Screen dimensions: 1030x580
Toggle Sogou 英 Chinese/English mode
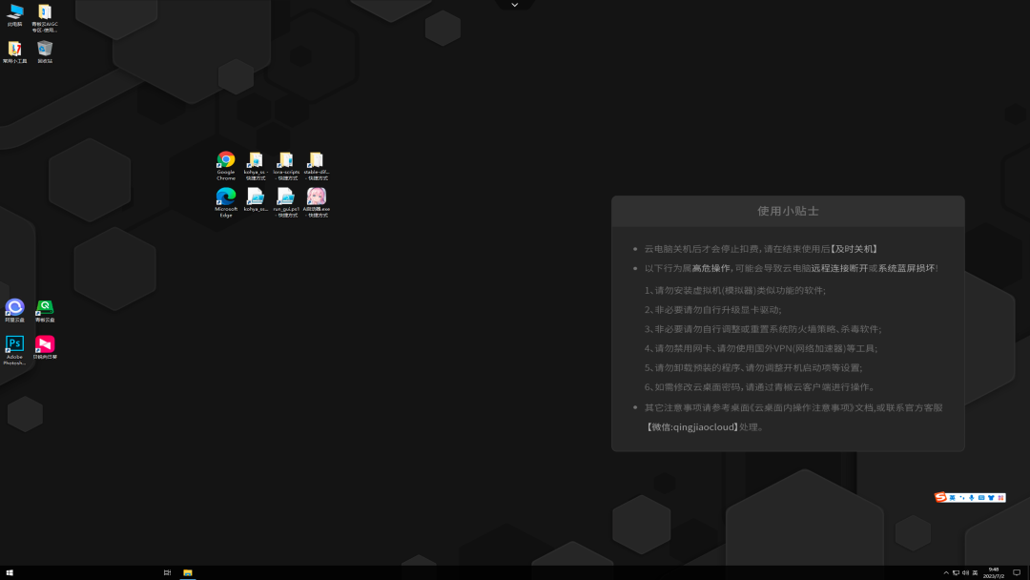click(952, 497)
